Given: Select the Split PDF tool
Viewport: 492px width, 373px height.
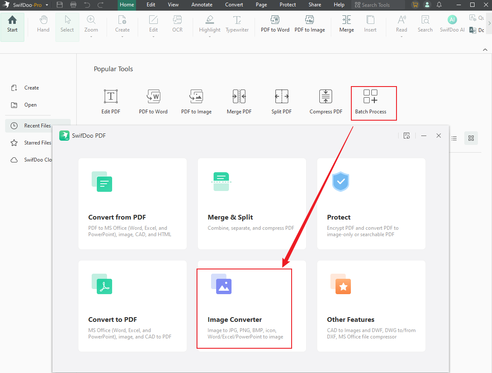Looking at the screenshot, I should 281,101.
